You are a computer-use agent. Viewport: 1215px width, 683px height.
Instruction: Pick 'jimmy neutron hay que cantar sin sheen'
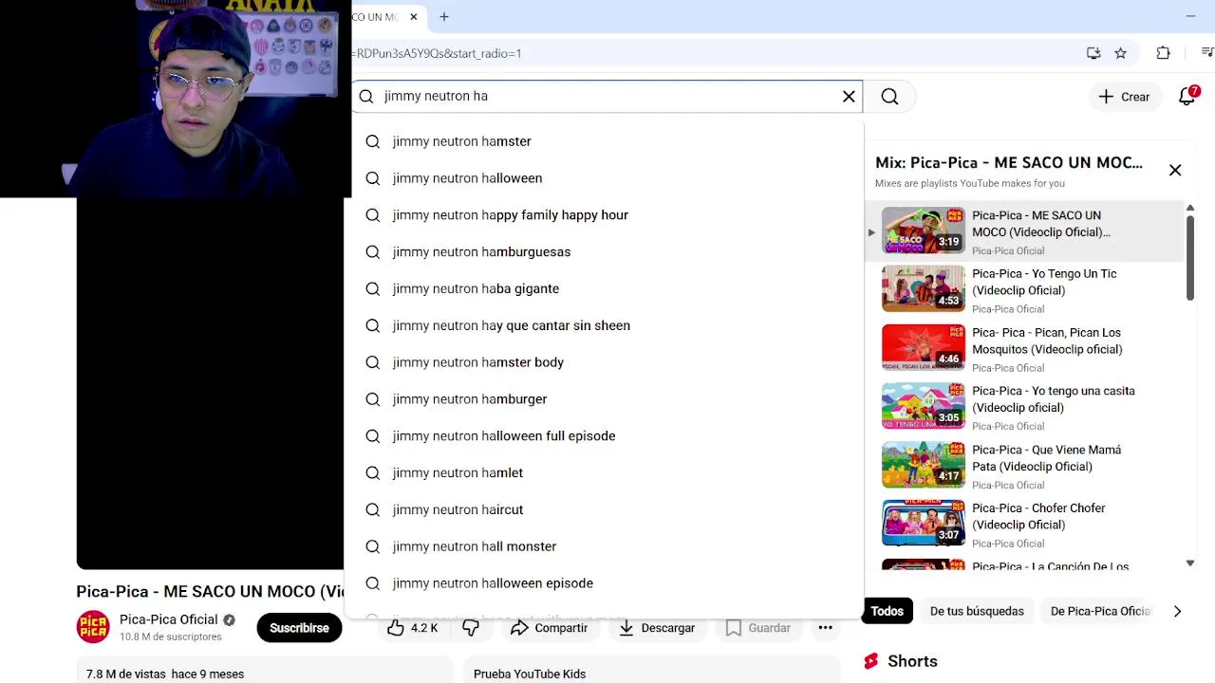[605, 325]
